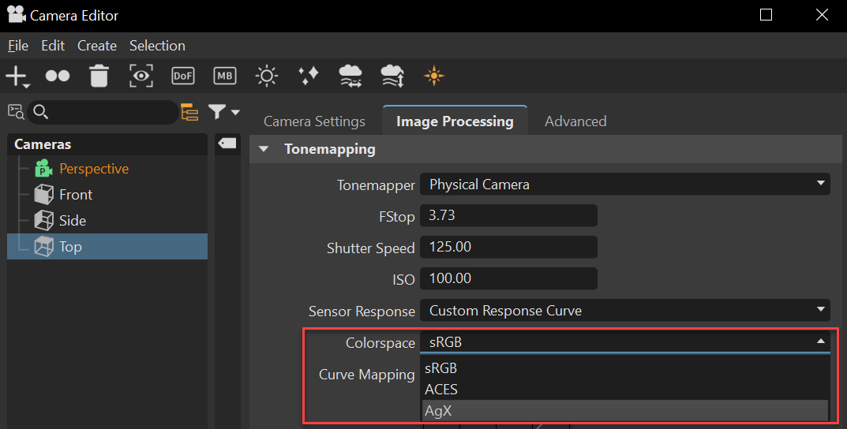Toggle the MB motion blur icon

(x=225, y=76)
